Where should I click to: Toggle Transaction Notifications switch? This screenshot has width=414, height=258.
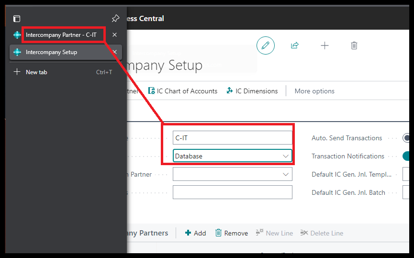click(x=408, y=156)
